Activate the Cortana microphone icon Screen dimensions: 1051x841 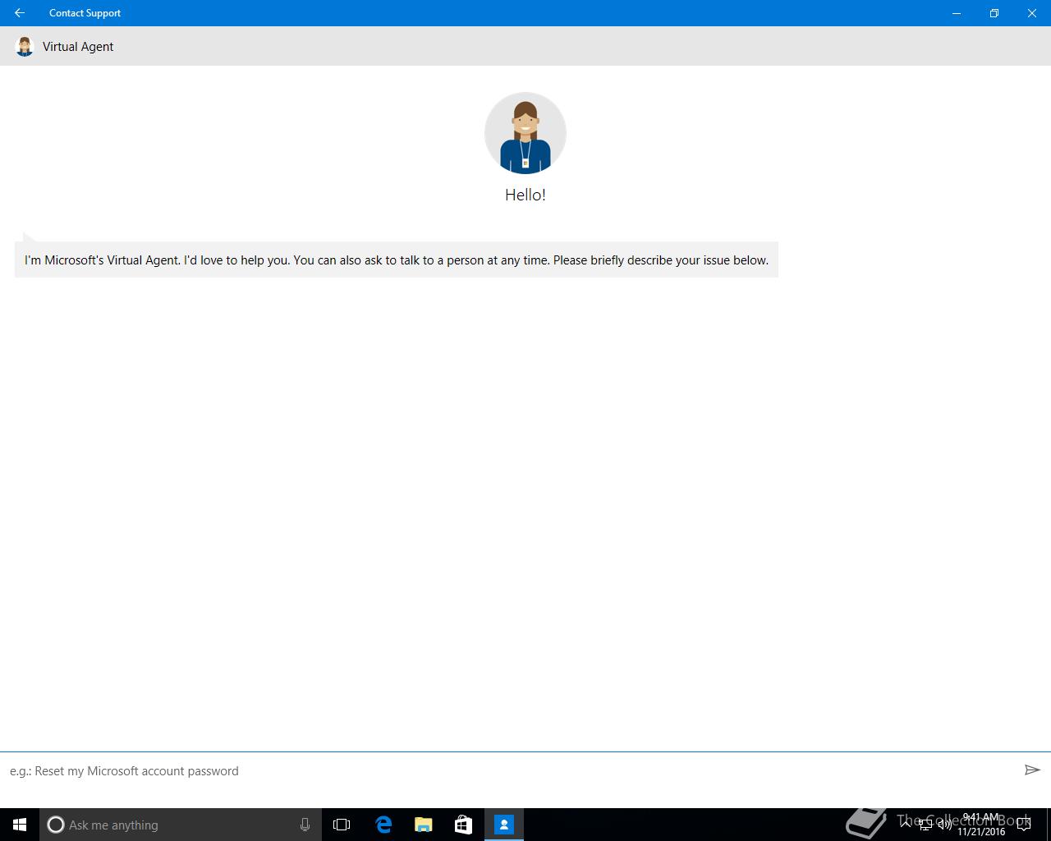(305, 825)
